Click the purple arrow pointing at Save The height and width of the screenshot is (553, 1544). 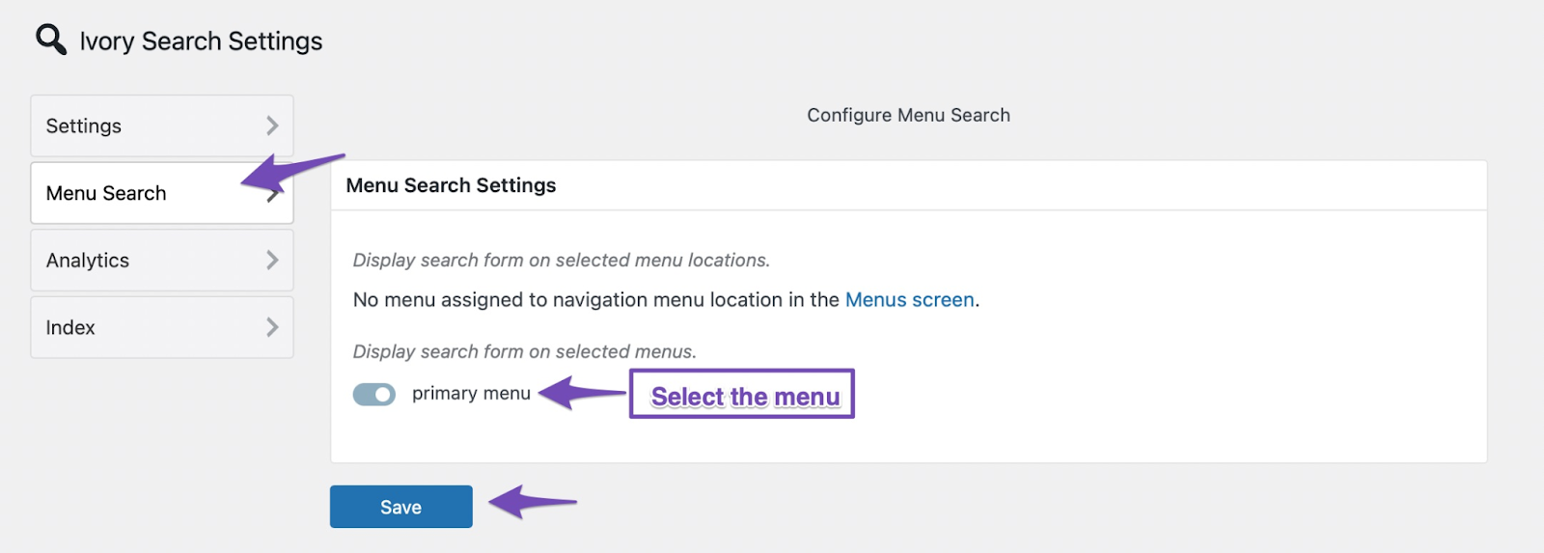pos(531,502)
